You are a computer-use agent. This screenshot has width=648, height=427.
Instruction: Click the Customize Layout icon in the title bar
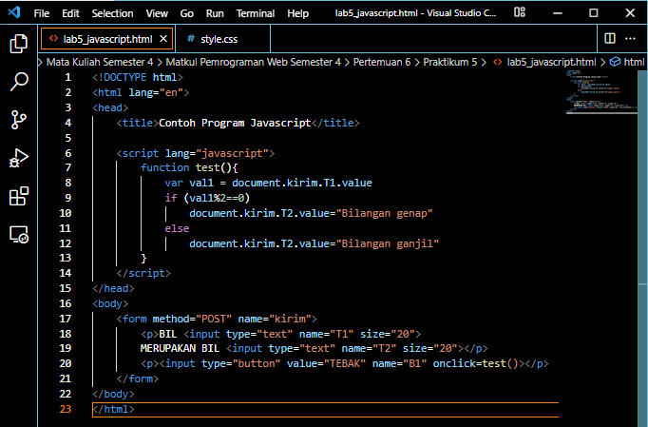[520, 12]
